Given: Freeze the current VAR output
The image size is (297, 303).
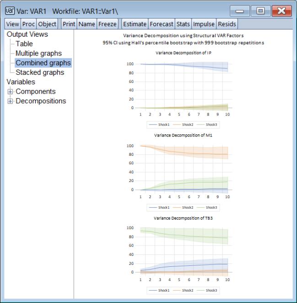Looking at the screenshot, I should tap(107, 24).
